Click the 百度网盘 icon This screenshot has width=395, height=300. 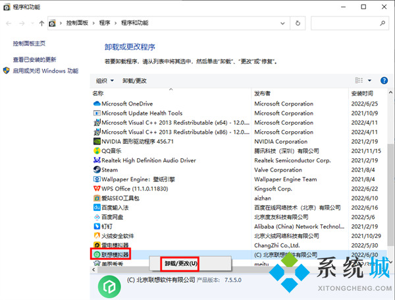(97, 217)
